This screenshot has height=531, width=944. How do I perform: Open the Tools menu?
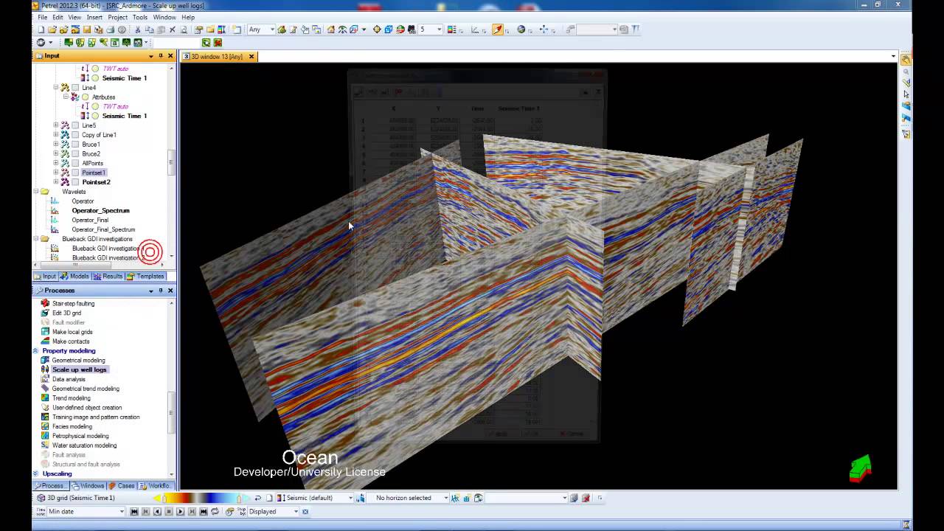(x=139, y=17)
